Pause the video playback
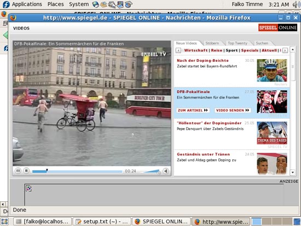Image resolution: width=301 pixels, height=226 pixels. tap(18, 171)
